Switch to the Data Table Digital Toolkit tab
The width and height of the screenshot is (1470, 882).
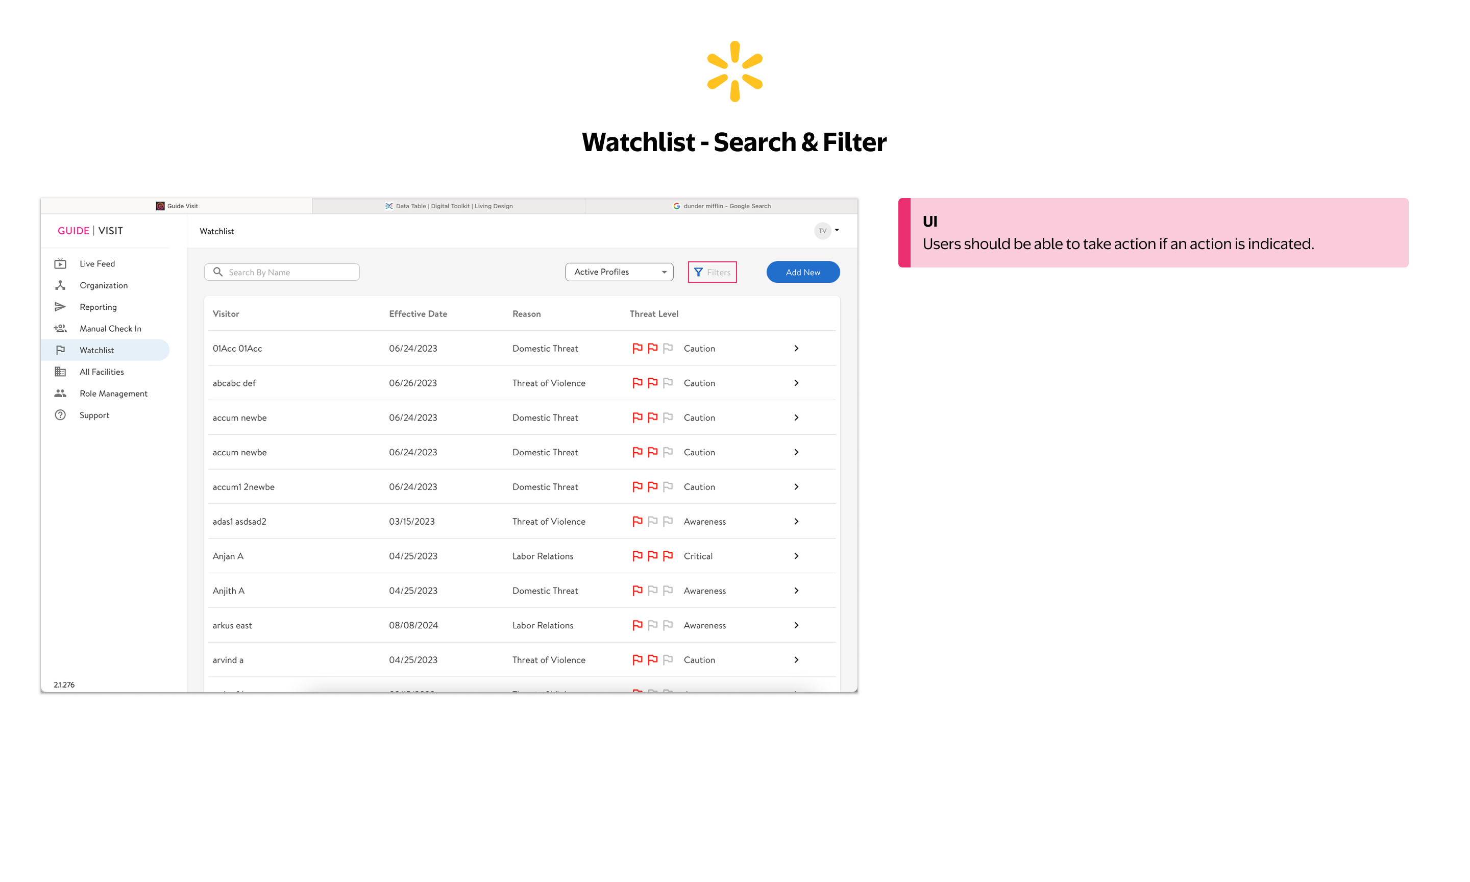[x=449, y=206]
